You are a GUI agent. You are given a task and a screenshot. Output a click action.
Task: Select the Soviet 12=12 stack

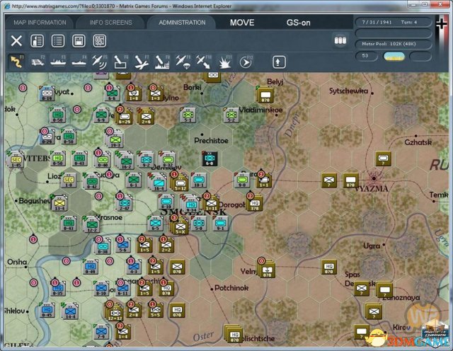coord(115,313)
